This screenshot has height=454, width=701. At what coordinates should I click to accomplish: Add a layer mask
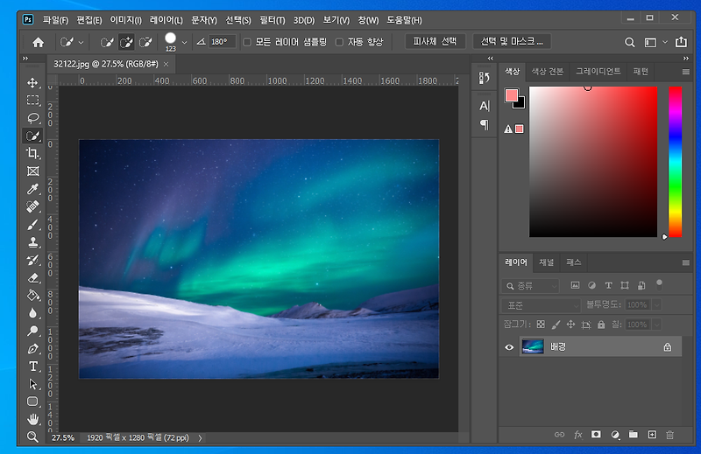click(596, 435)
